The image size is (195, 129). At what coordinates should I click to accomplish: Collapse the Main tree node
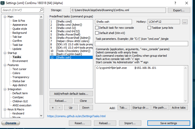coord(5,17)
